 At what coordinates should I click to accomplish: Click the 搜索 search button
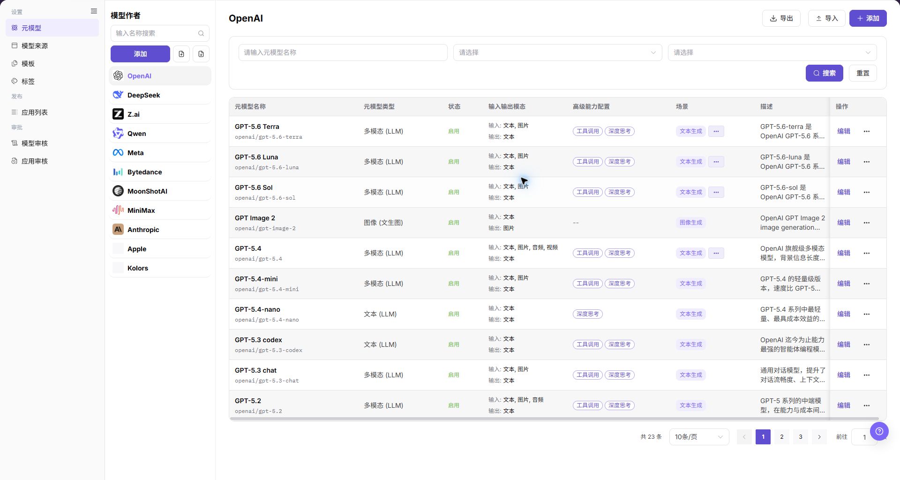tap(825, 73)
